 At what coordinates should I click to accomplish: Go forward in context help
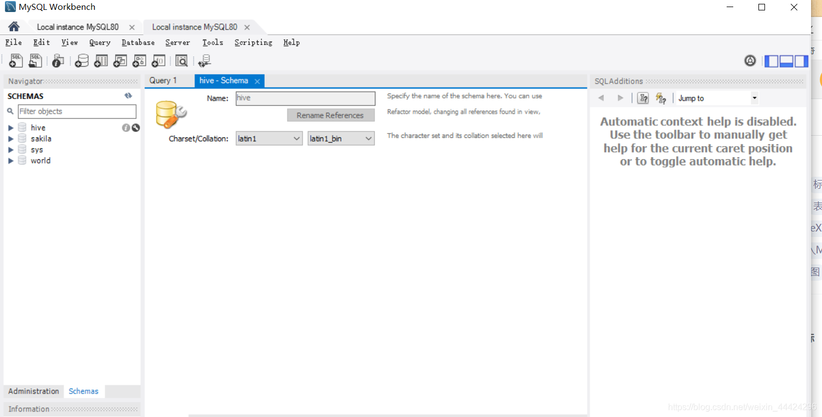point(620,98)
